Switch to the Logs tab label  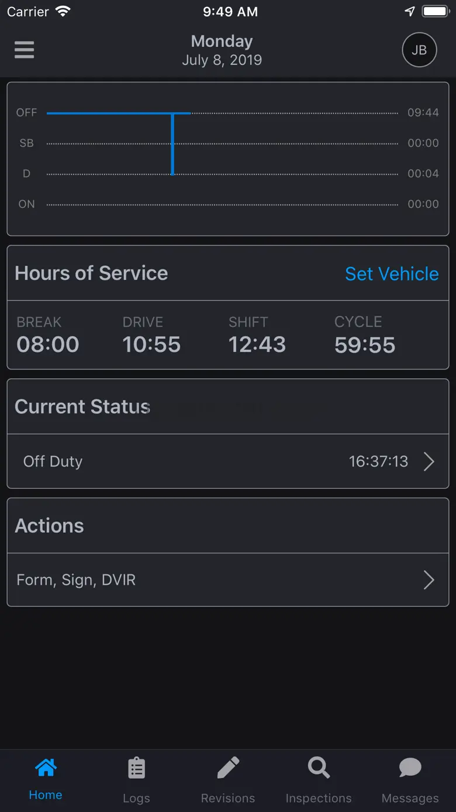(136, 798)
